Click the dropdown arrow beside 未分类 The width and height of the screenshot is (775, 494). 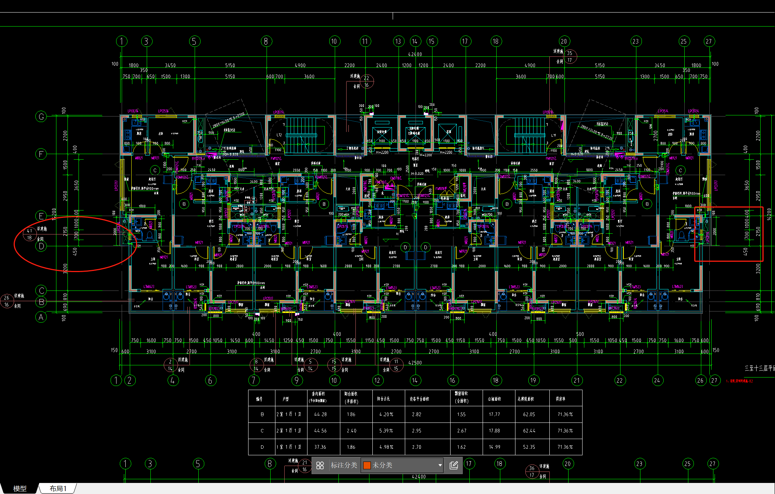(x=440, y=465)
